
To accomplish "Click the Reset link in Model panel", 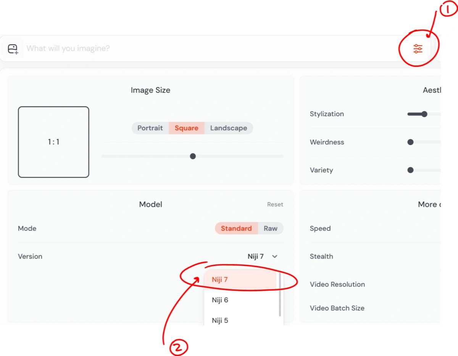I will tap(275, 205).
